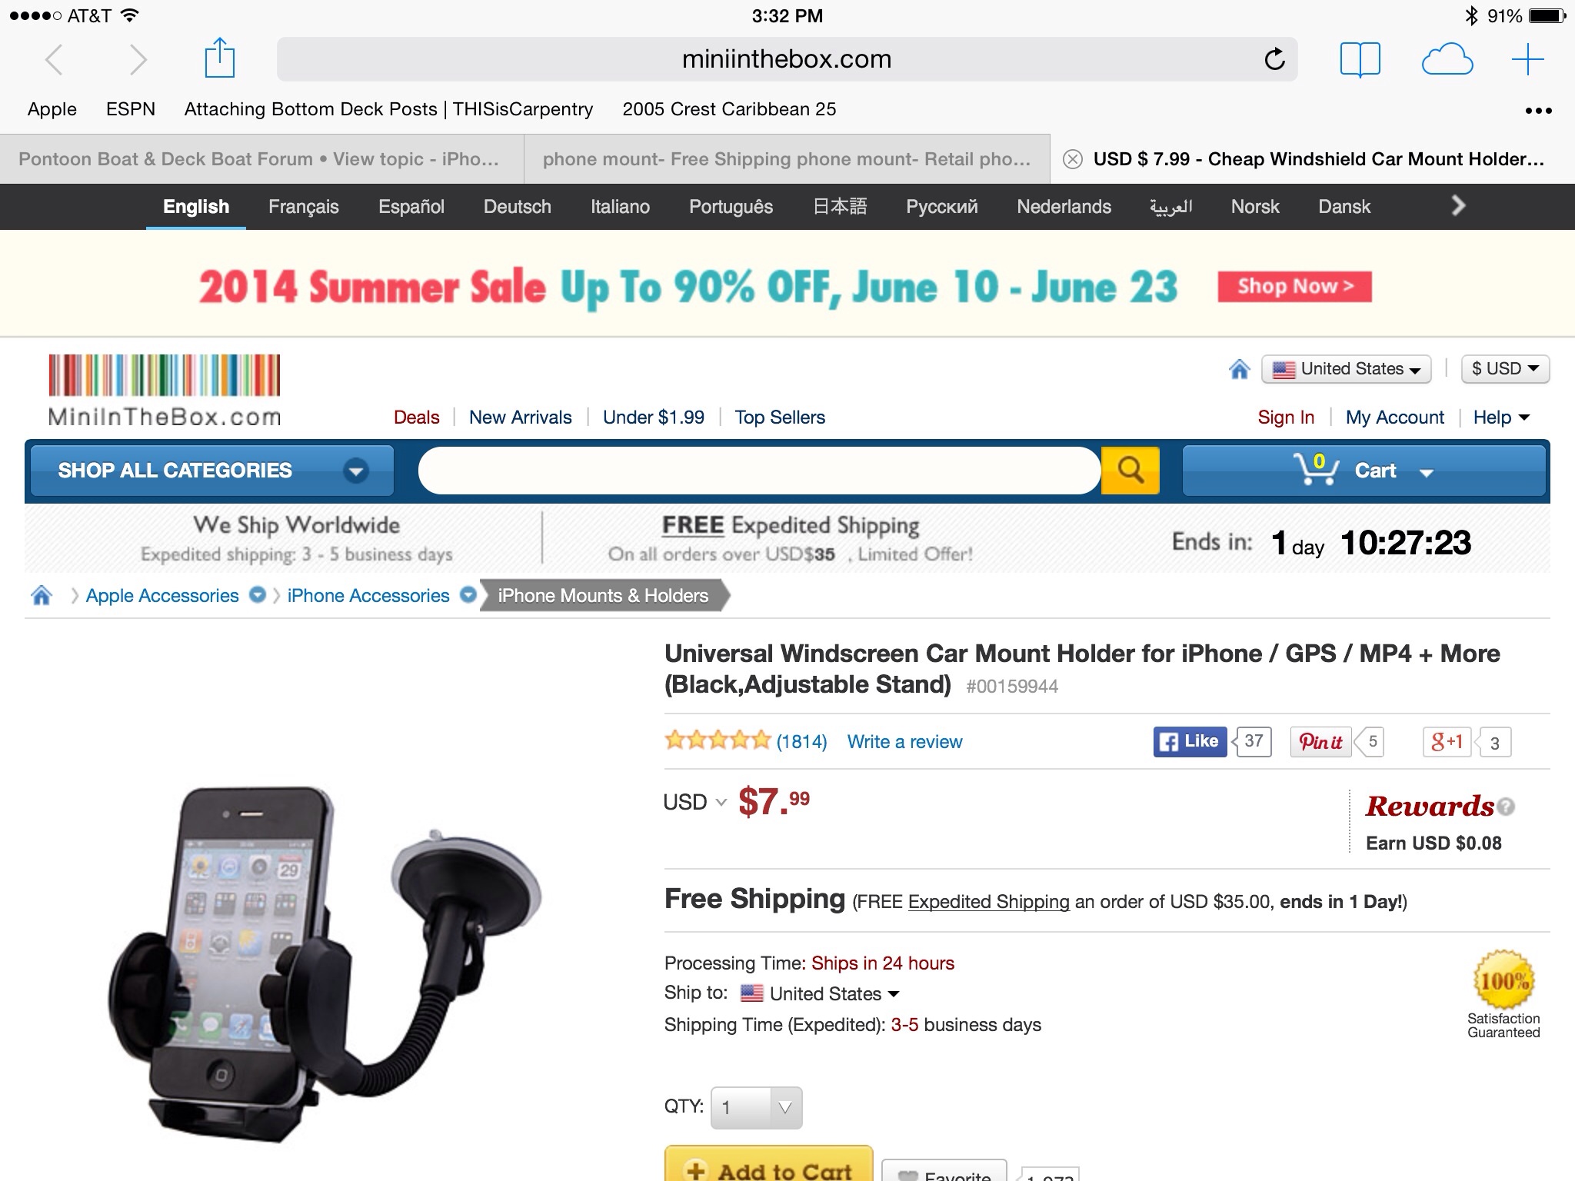Expand the QTY quantity selector
Screen dimensions: 1575x1181
(x=756, y=1107)
